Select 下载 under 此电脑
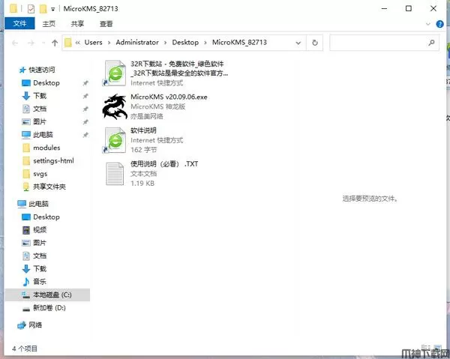Viewport: 450px width, 359px height. [40, 268]
